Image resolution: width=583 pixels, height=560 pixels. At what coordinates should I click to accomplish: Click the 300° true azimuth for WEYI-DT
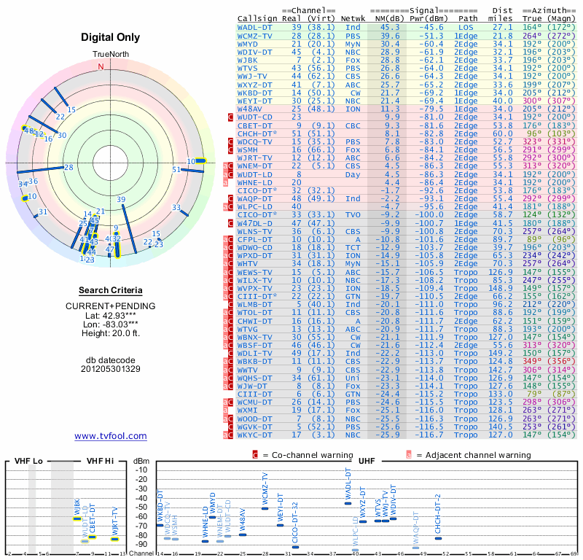tap(532, 101)
